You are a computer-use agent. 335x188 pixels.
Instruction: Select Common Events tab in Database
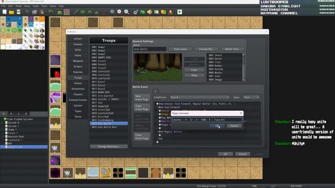pyautogui.click(x=78, y=100)
